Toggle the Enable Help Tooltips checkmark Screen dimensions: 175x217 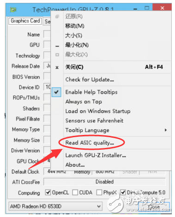[x=56, y=92]
